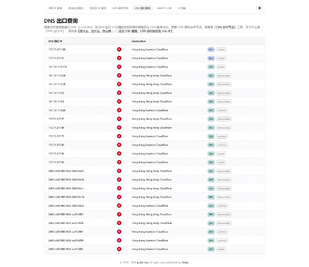The width and height of the screenshot is (309, 267).
Task: Switch to the 网络分流测试 tab
Action: click(x=76, y=8)
